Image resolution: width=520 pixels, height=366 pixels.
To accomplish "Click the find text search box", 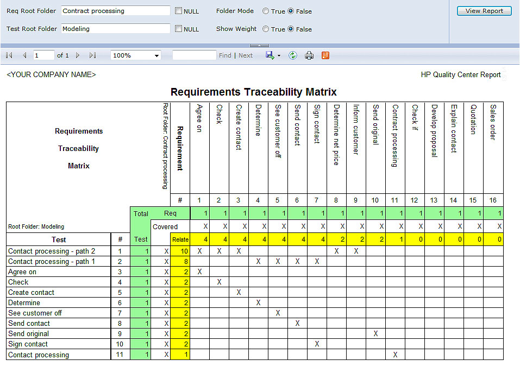I will (195, 55).
